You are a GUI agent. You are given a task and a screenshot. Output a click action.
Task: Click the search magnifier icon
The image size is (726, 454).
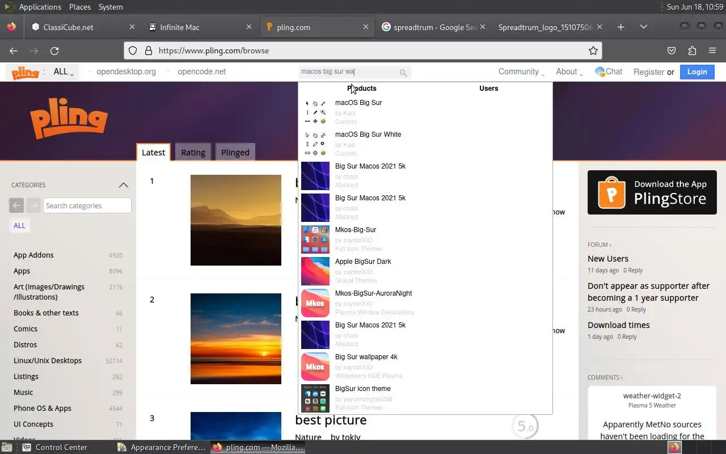pyautogui.click(x=403, y=73)
